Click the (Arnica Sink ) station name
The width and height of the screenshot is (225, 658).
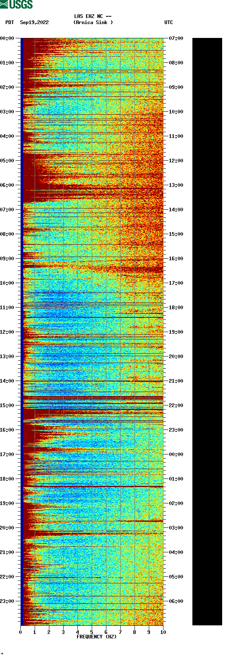pos(93,22)
